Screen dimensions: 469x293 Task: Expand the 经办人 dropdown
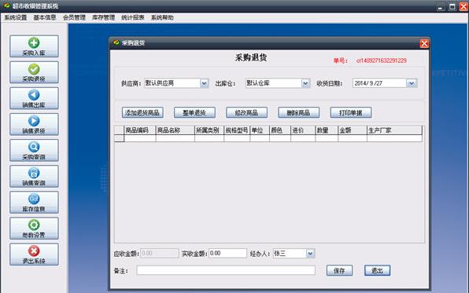310,254
